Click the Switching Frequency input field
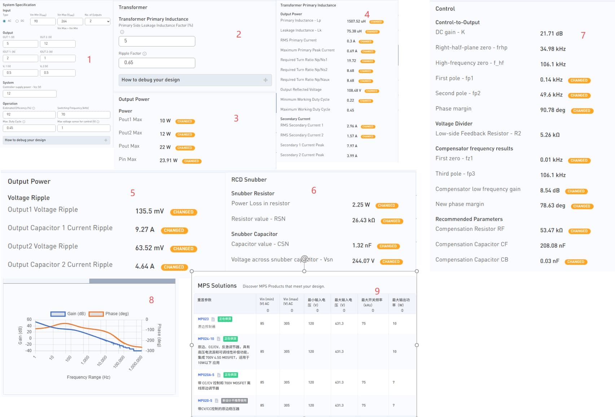615x417 pixels. point(84,115)
